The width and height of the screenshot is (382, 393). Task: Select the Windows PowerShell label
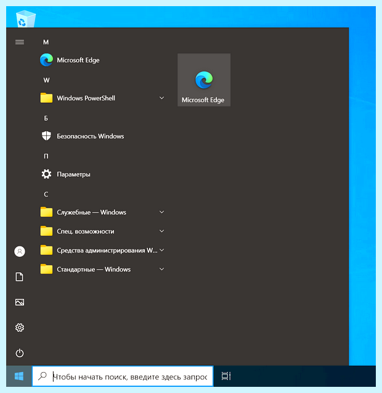click(86, 98)
